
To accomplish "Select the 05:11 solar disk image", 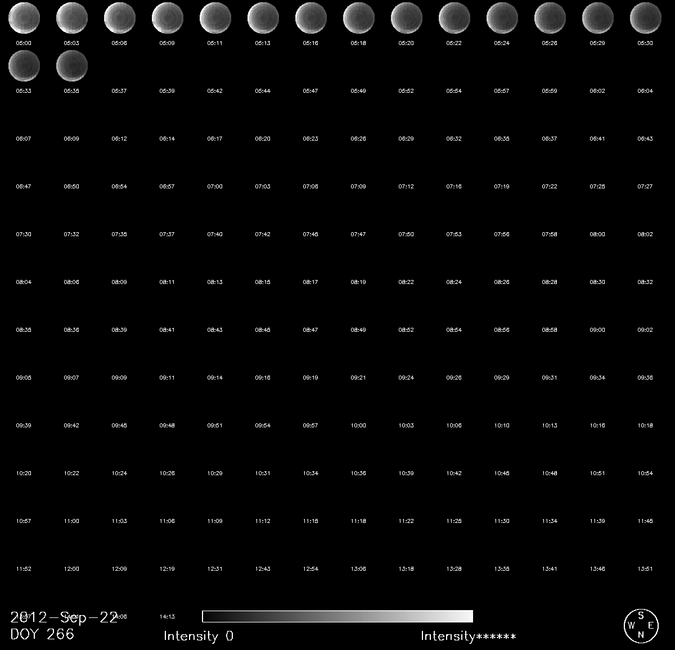I will pos(215,18).
